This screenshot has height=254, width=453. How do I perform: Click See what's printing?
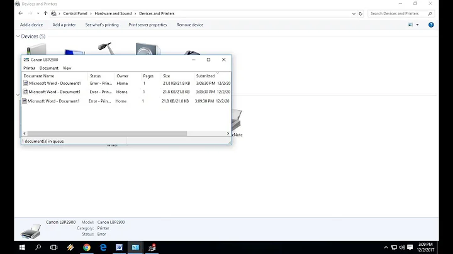pos(102,25)
